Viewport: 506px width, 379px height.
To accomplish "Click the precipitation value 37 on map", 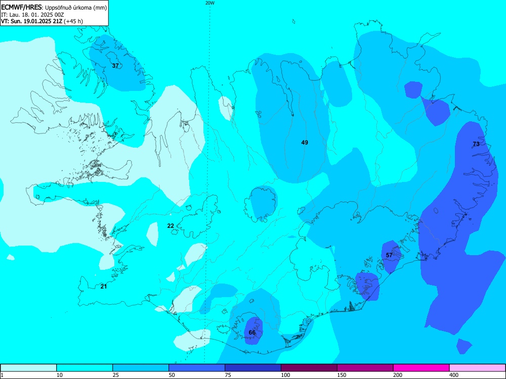I will pyautogui.click(x=115, y=66).
